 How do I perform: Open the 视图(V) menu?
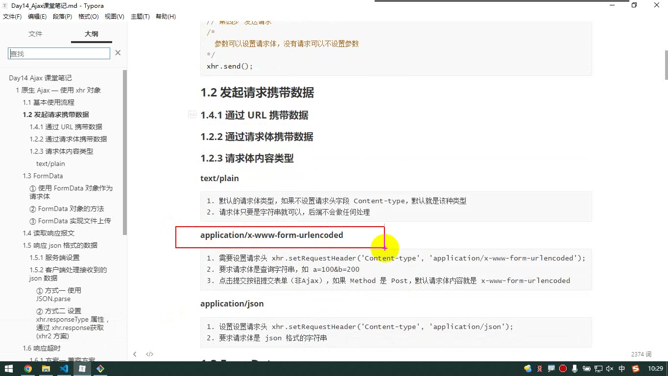(x=115, y=17)
